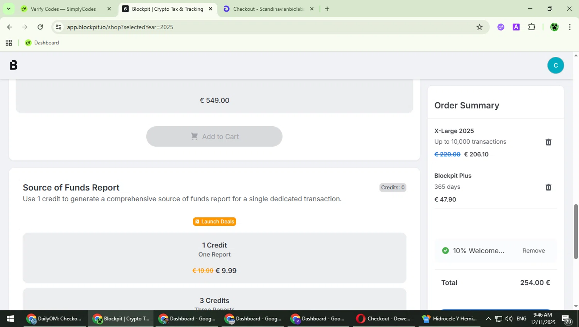Open the tab search dropdown arrow
Screen dimensions: 579x327
[8, 8]
